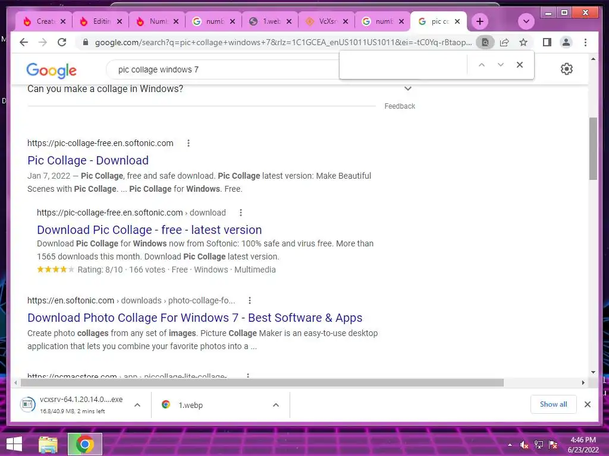Click the Google search box

[x=221, y=69]
